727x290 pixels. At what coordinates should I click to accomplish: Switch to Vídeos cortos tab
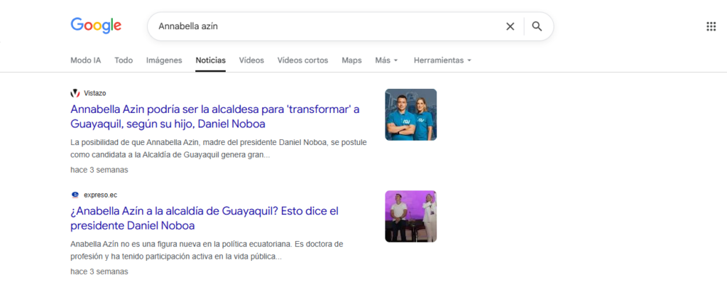coord(302,60)
